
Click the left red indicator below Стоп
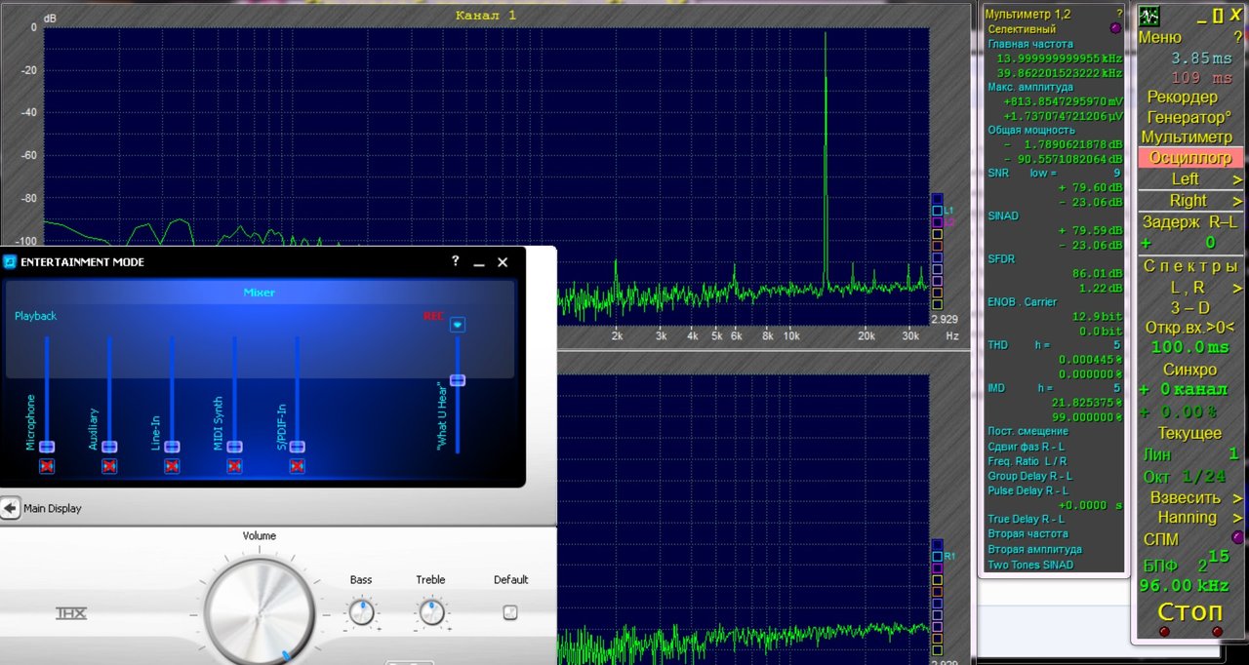click(1164, 632)
